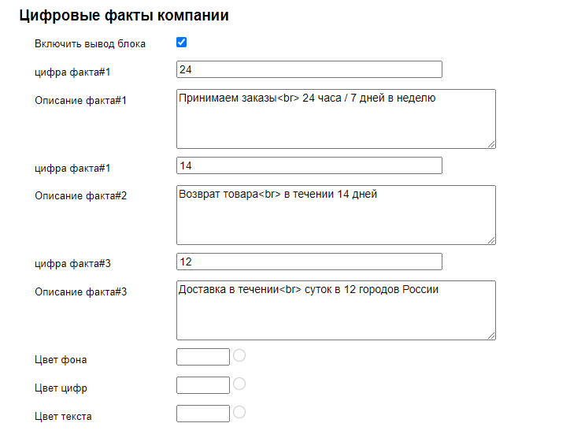Click the "Цвет текста" label text
The height and width of the screenshot is (438, 581).
pyautogui.click(x=63, y=416)
